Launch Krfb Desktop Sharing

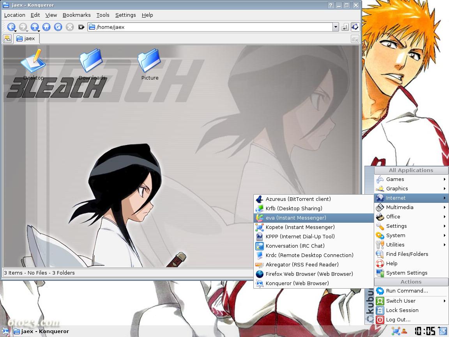click(313, 208)
